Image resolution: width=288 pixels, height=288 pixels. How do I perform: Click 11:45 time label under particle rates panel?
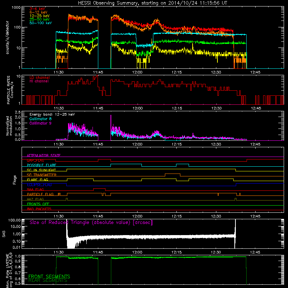98,108
